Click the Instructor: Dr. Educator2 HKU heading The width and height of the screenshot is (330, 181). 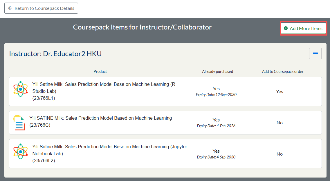click(x=55, y=54)
